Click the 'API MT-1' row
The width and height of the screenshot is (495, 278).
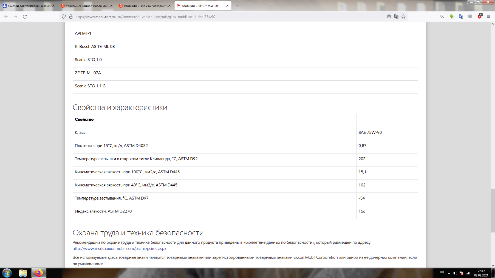(x=245, y=34)
